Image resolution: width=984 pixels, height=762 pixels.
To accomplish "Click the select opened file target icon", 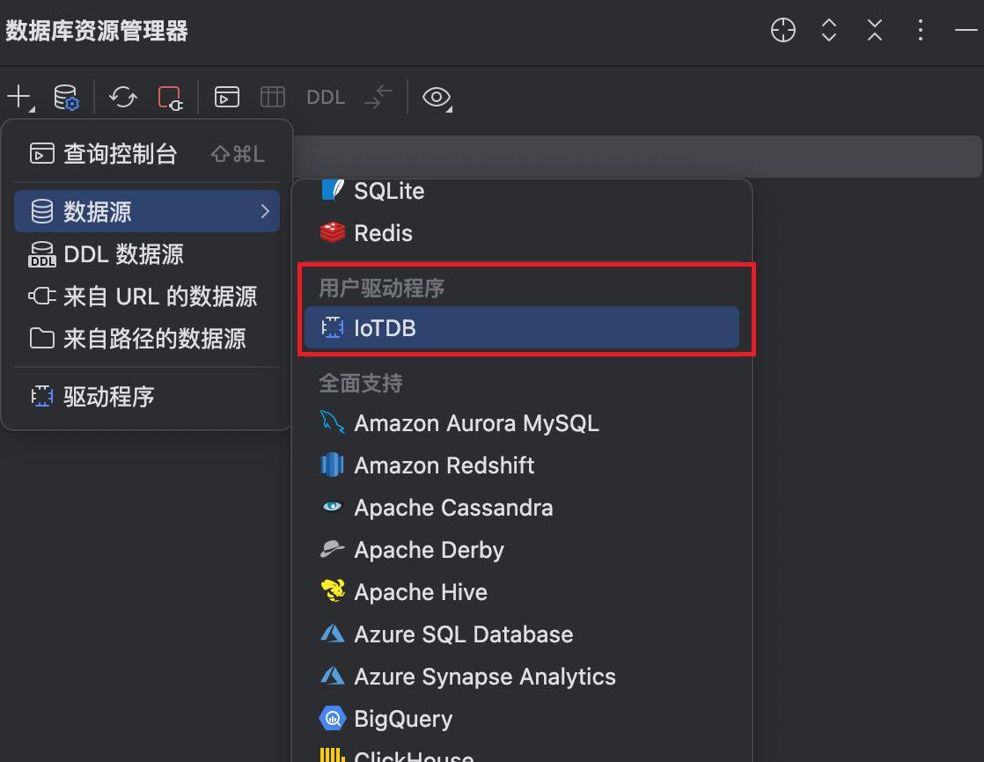I will pos(782,31).
